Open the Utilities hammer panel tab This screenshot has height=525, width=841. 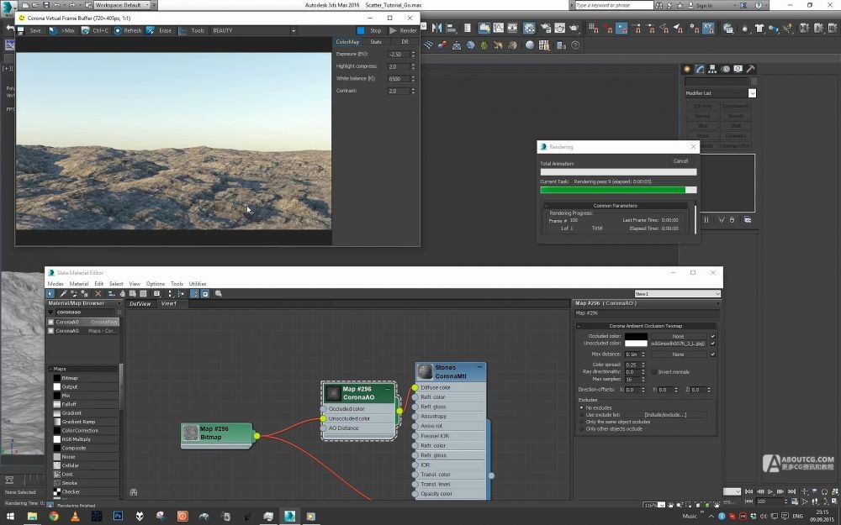pyautogui.click(x=750, y=69)
